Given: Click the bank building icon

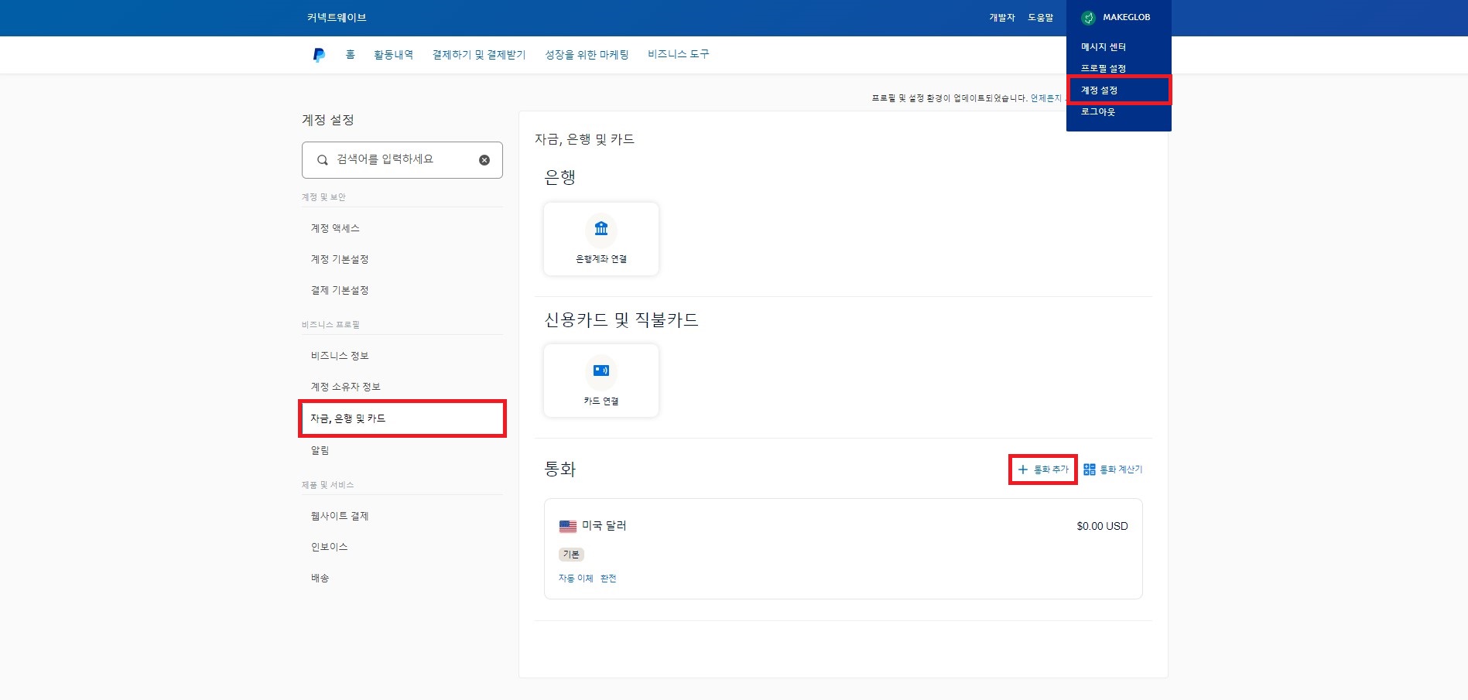Looking at the screenshot, I should 601,228.
